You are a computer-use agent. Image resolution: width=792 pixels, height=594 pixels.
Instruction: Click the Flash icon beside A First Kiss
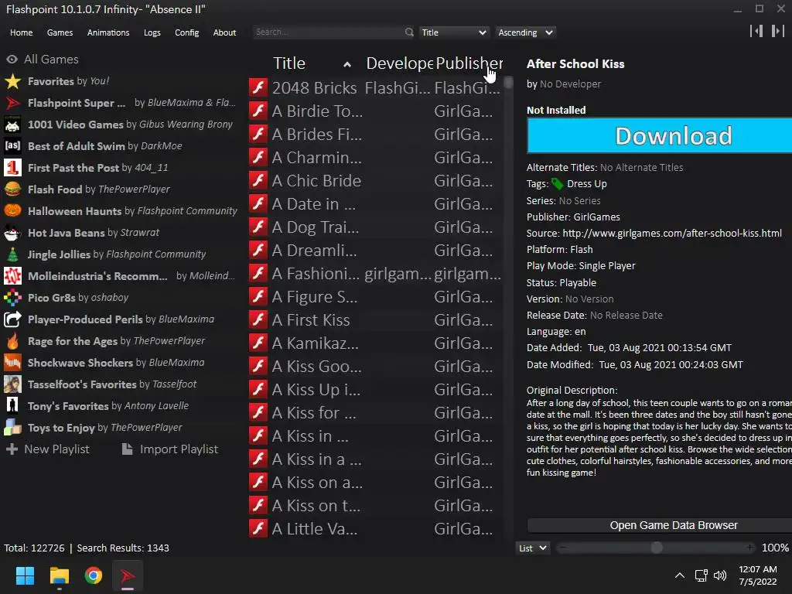click(258, 319)
